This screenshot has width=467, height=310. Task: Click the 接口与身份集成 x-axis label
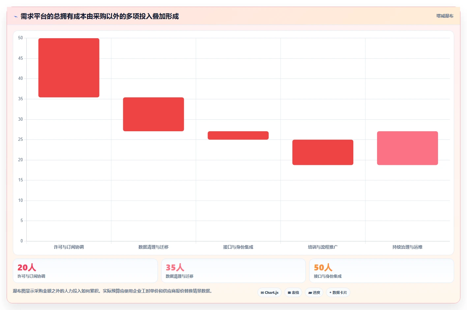point(238,247)
